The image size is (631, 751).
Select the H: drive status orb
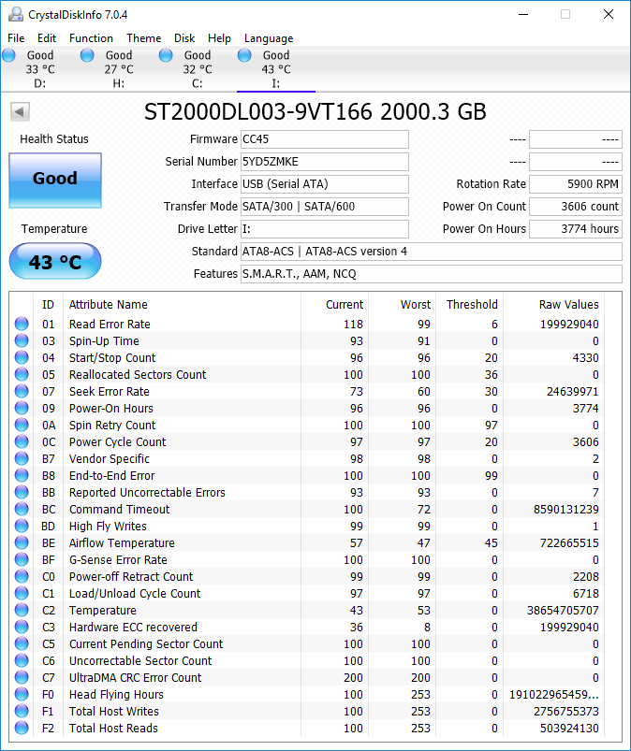[87, 55]
